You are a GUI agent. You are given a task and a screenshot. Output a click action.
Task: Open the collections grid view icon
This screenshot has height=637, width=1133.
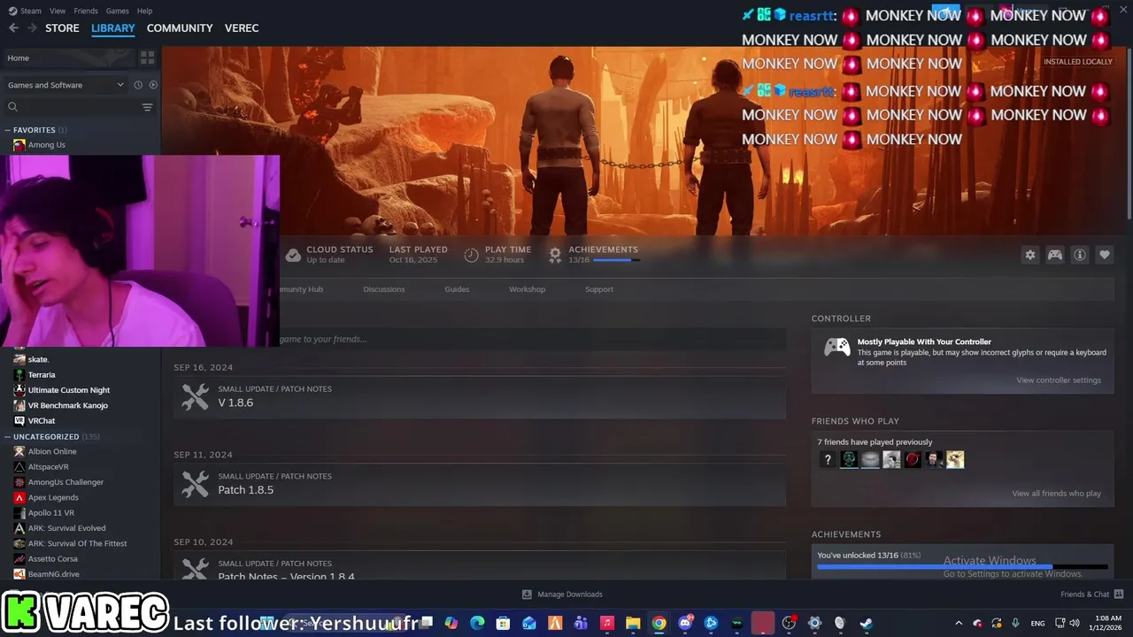coord(147,58)
